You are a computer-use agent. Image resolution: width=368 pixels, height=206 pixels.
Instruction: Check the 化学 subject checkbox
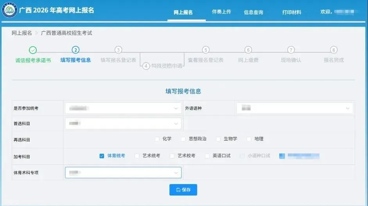tap(157, 139)
